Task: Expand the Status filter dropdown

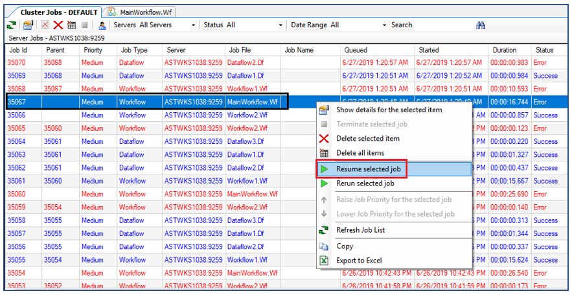Action: [x=280, y=25]
